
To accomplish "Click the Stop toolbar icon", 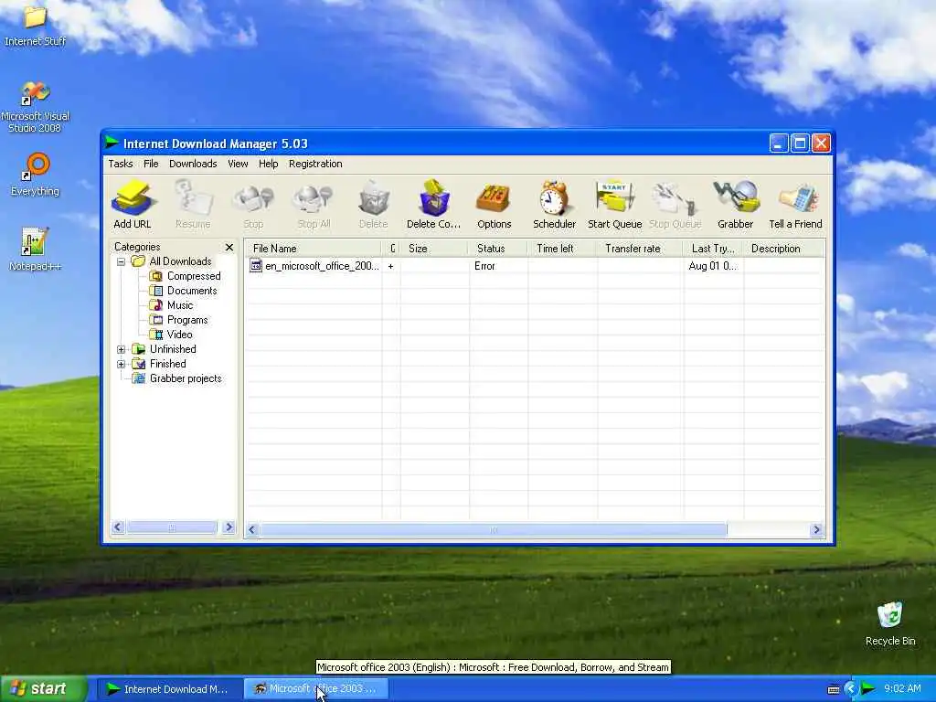I will tap(253, 204).
